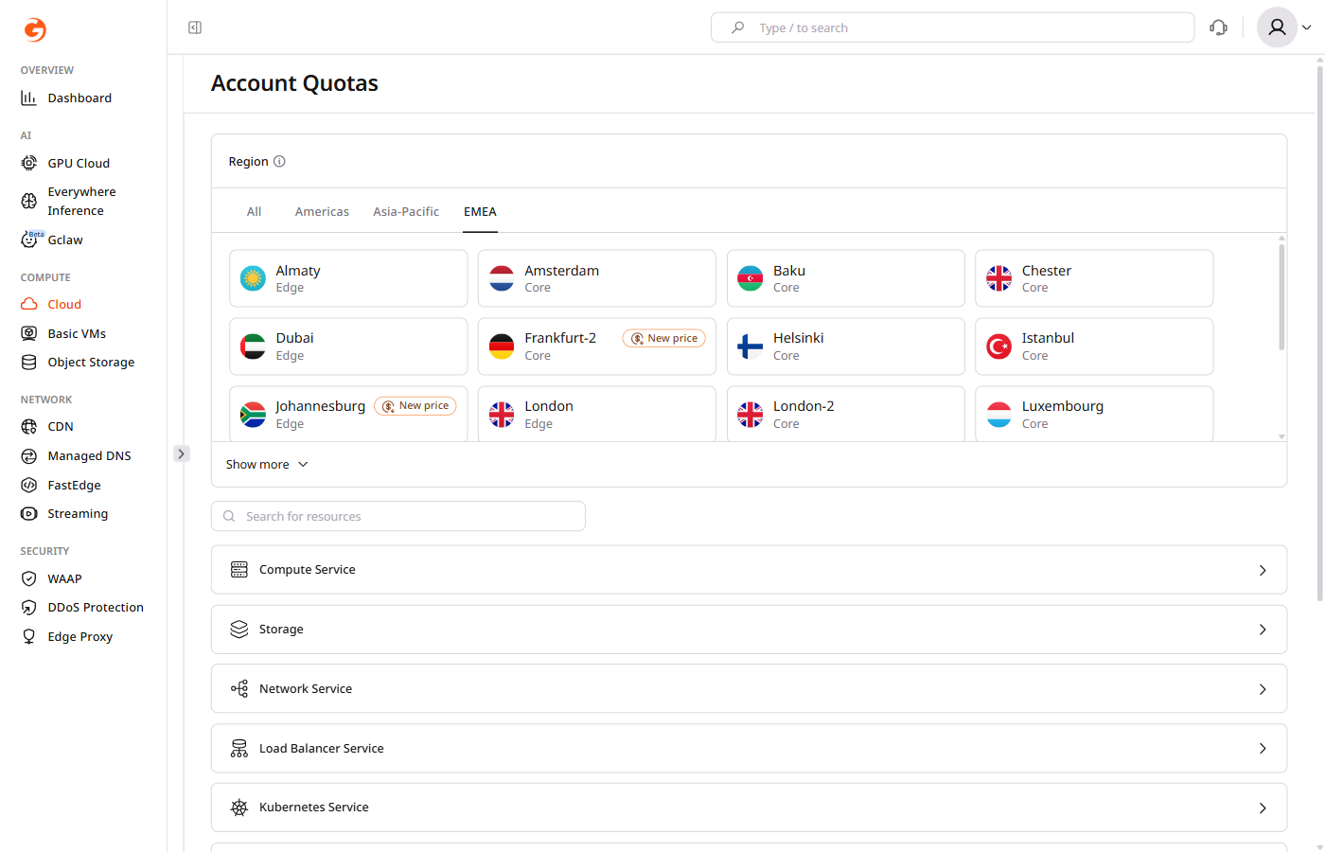Click the Network Service icon
This screenshot has height=852, width=1325.
pos(239,688)
